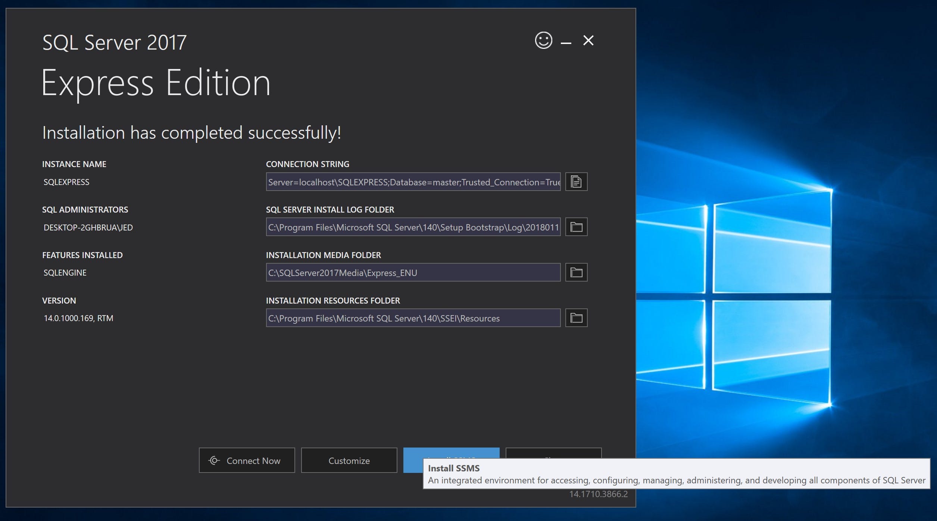
Task: Click the SQLEXPRESS instance name text
Action: point(66,182)
